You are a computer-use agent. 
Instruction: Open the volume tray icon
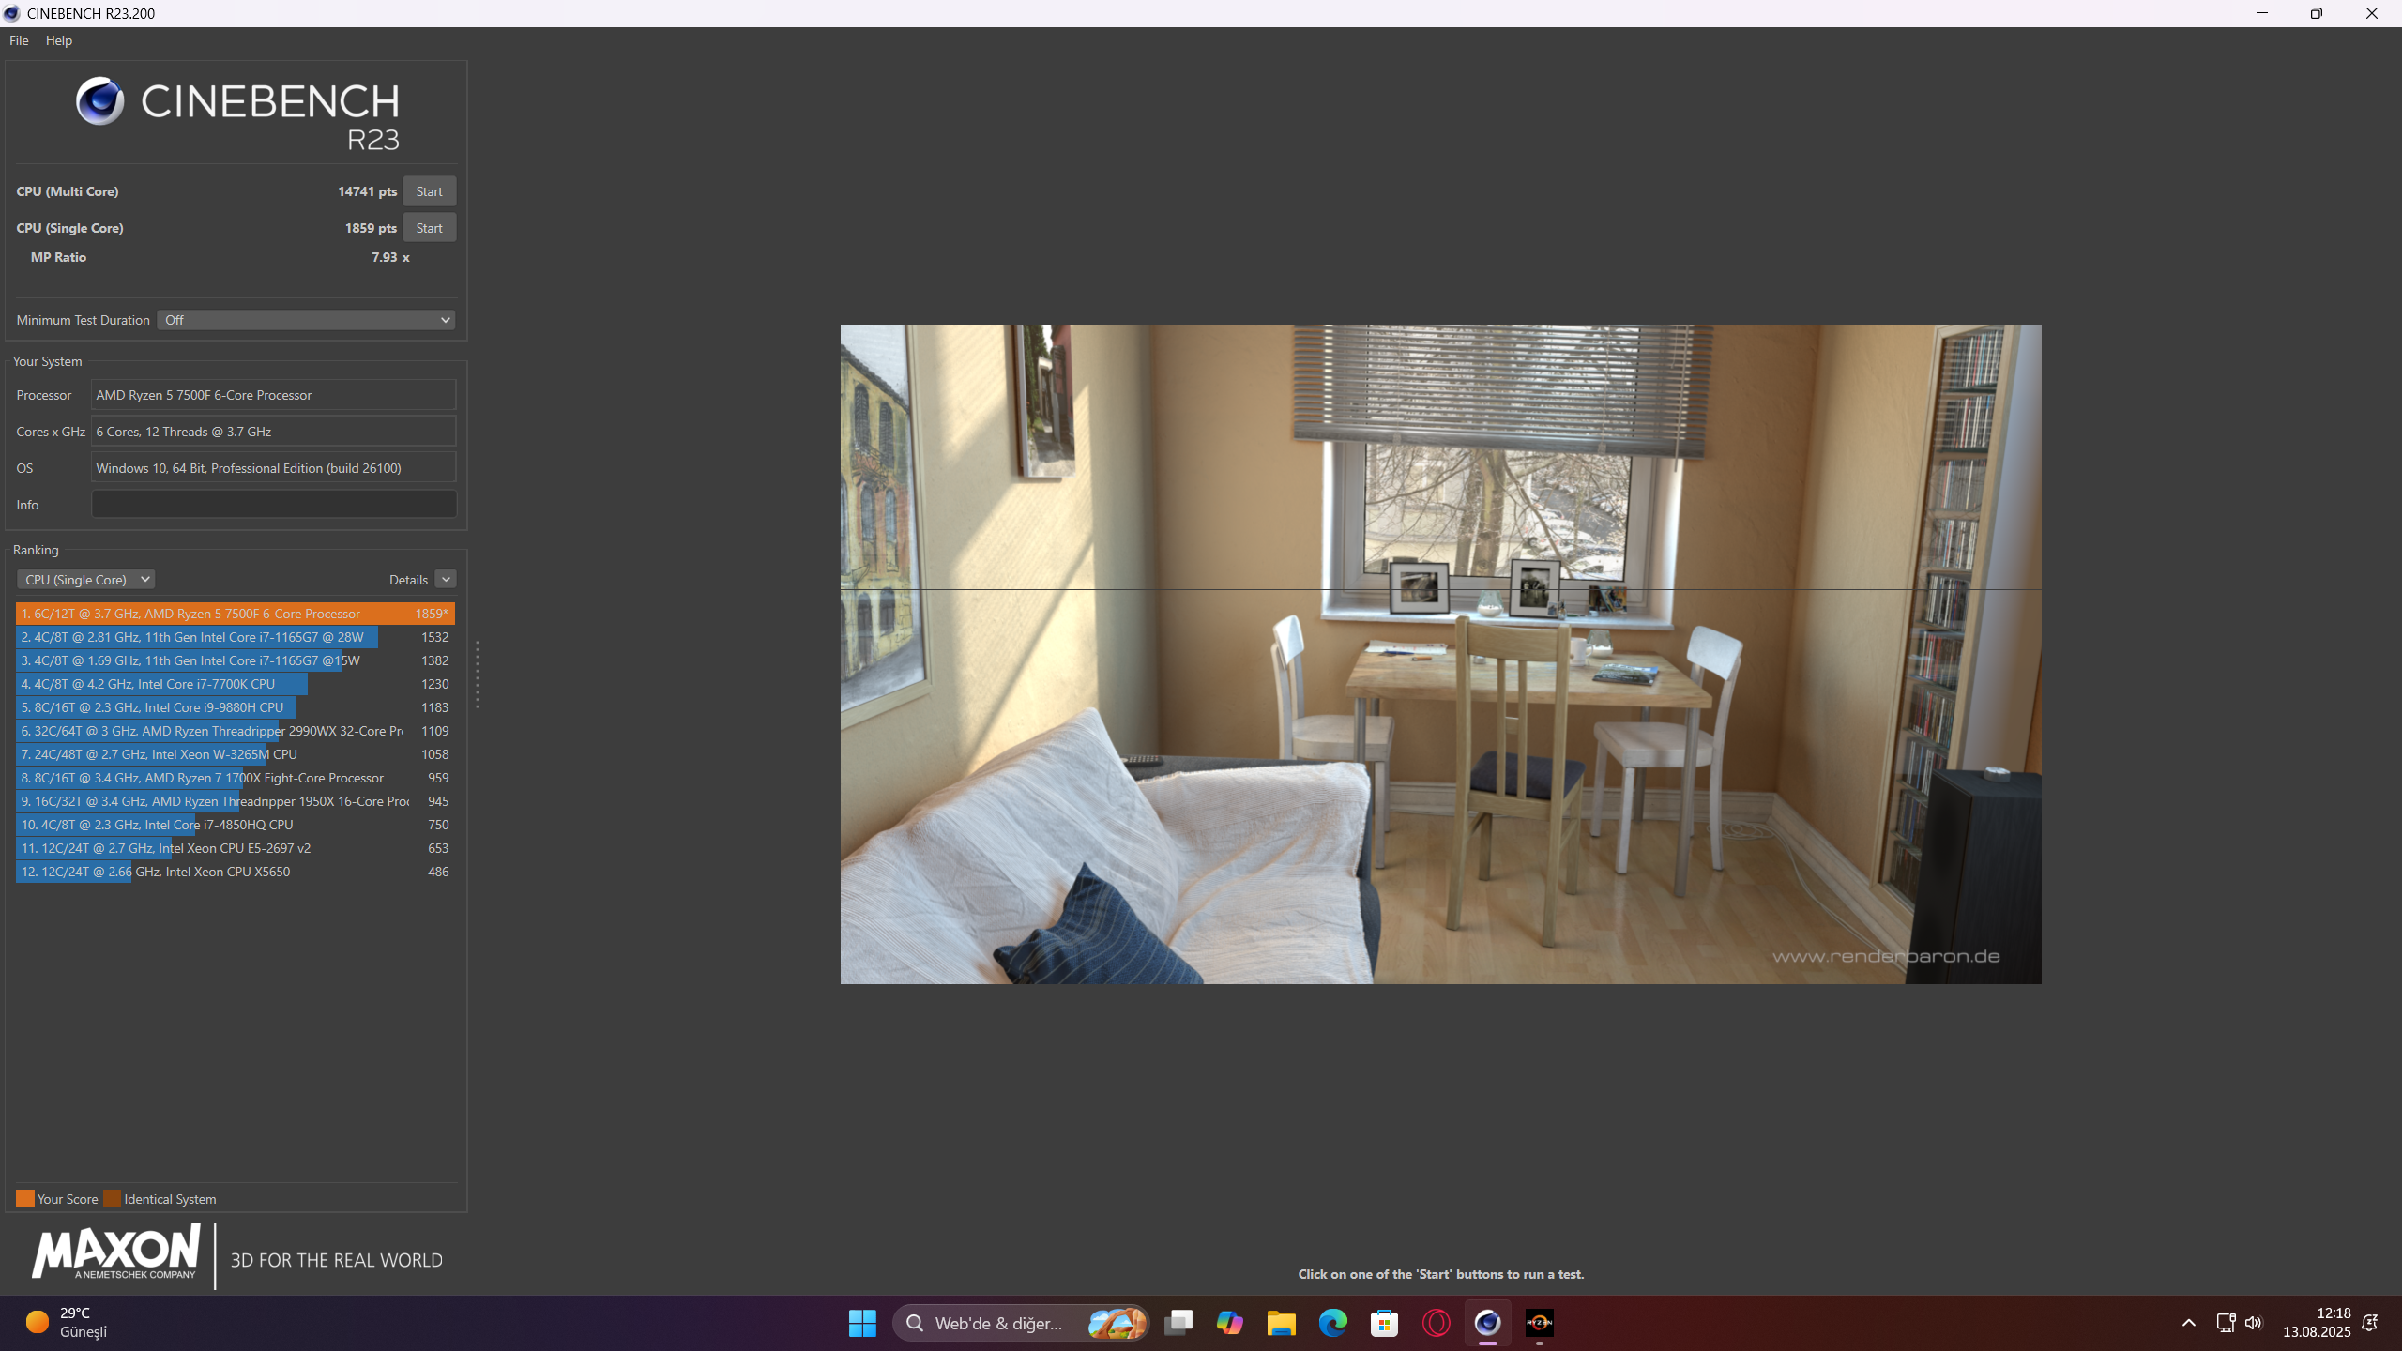point(2254,1323)
